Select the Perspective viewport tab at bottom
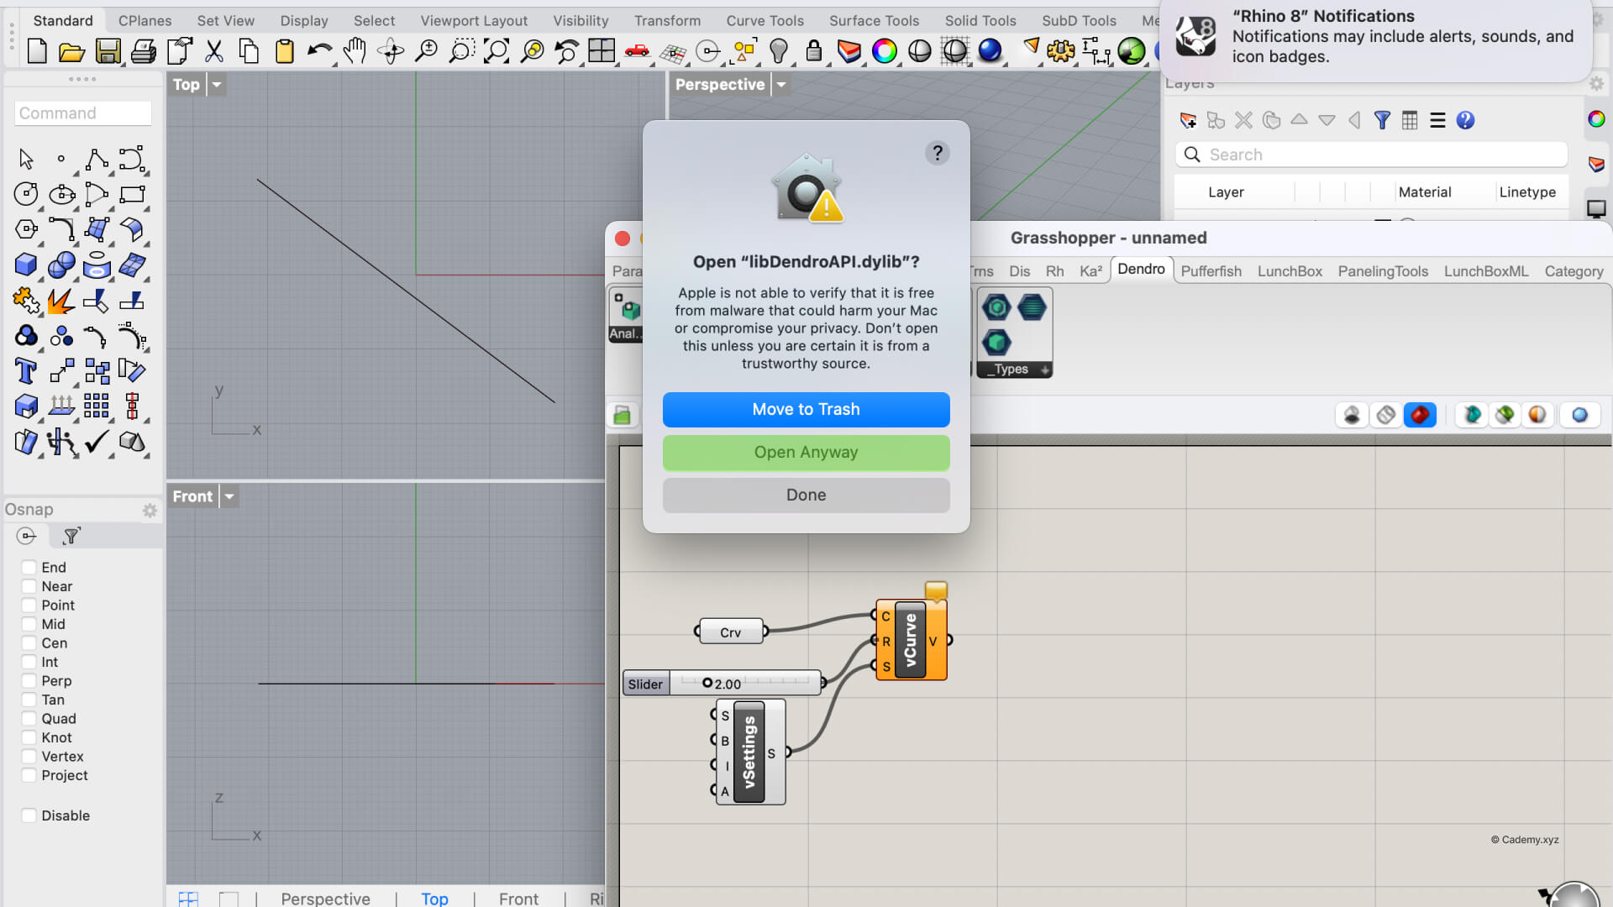Image resolution: width=1613 pixels, height=907 pixels. click(325, 898)
